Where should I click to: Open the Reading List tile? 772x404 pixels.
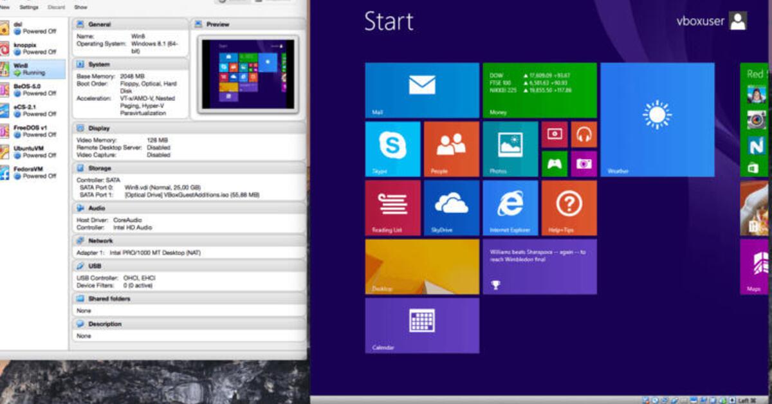(392, 208)
